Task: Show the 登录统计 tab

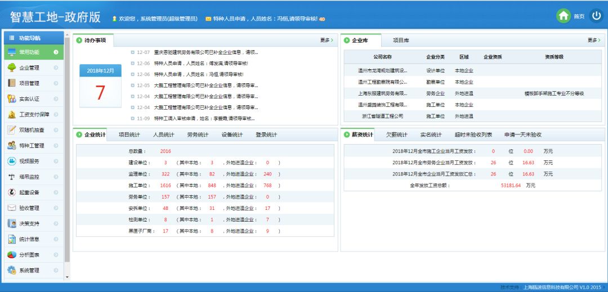Action: coord(266,135)
